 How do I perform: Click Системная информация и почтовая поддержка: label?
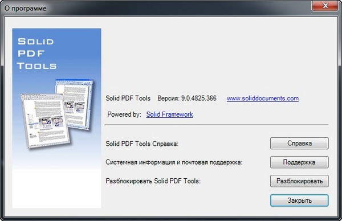[x=174, y=162]
